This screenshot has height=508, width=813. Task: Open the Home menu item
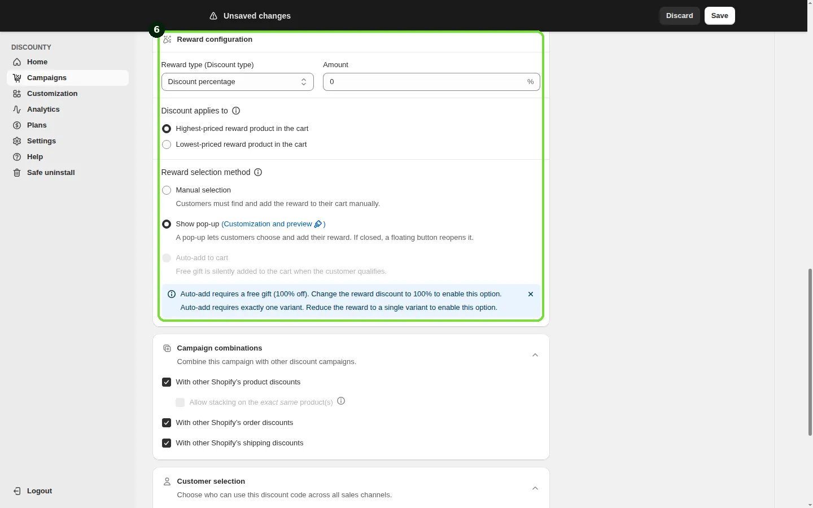point(68,62)
